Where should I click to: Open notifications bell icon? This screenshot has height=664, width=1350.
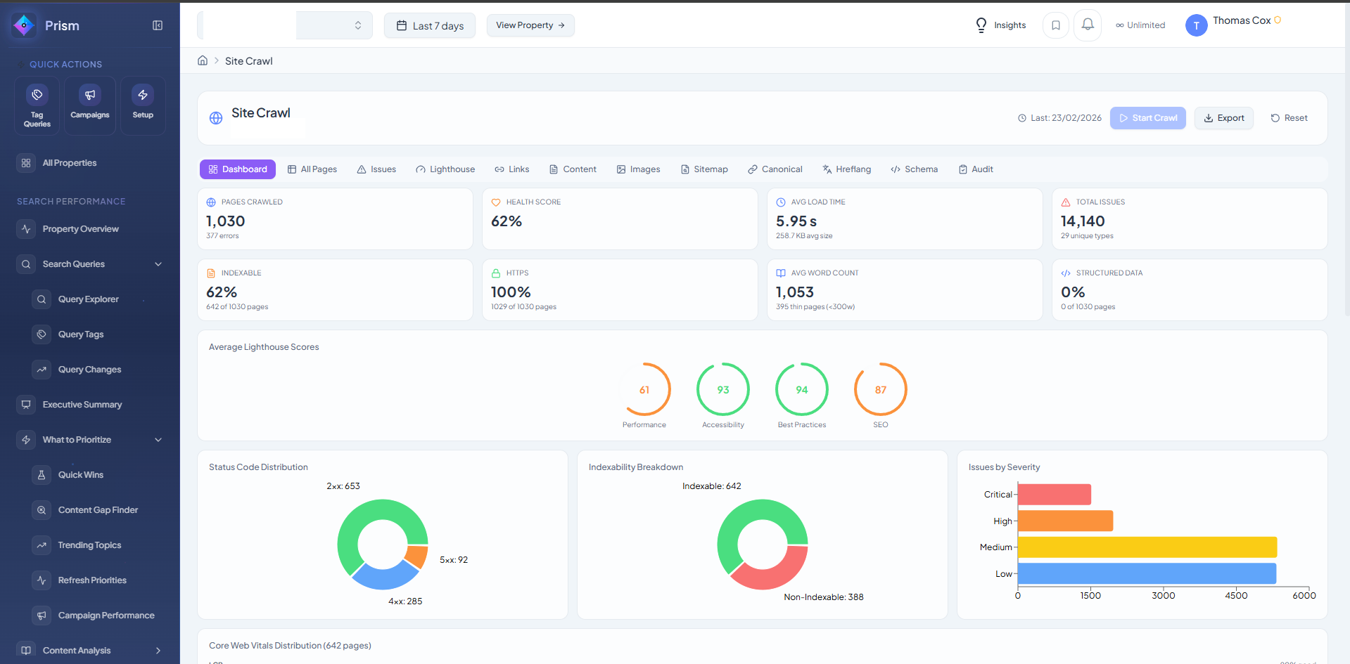tap(1088, 25)
